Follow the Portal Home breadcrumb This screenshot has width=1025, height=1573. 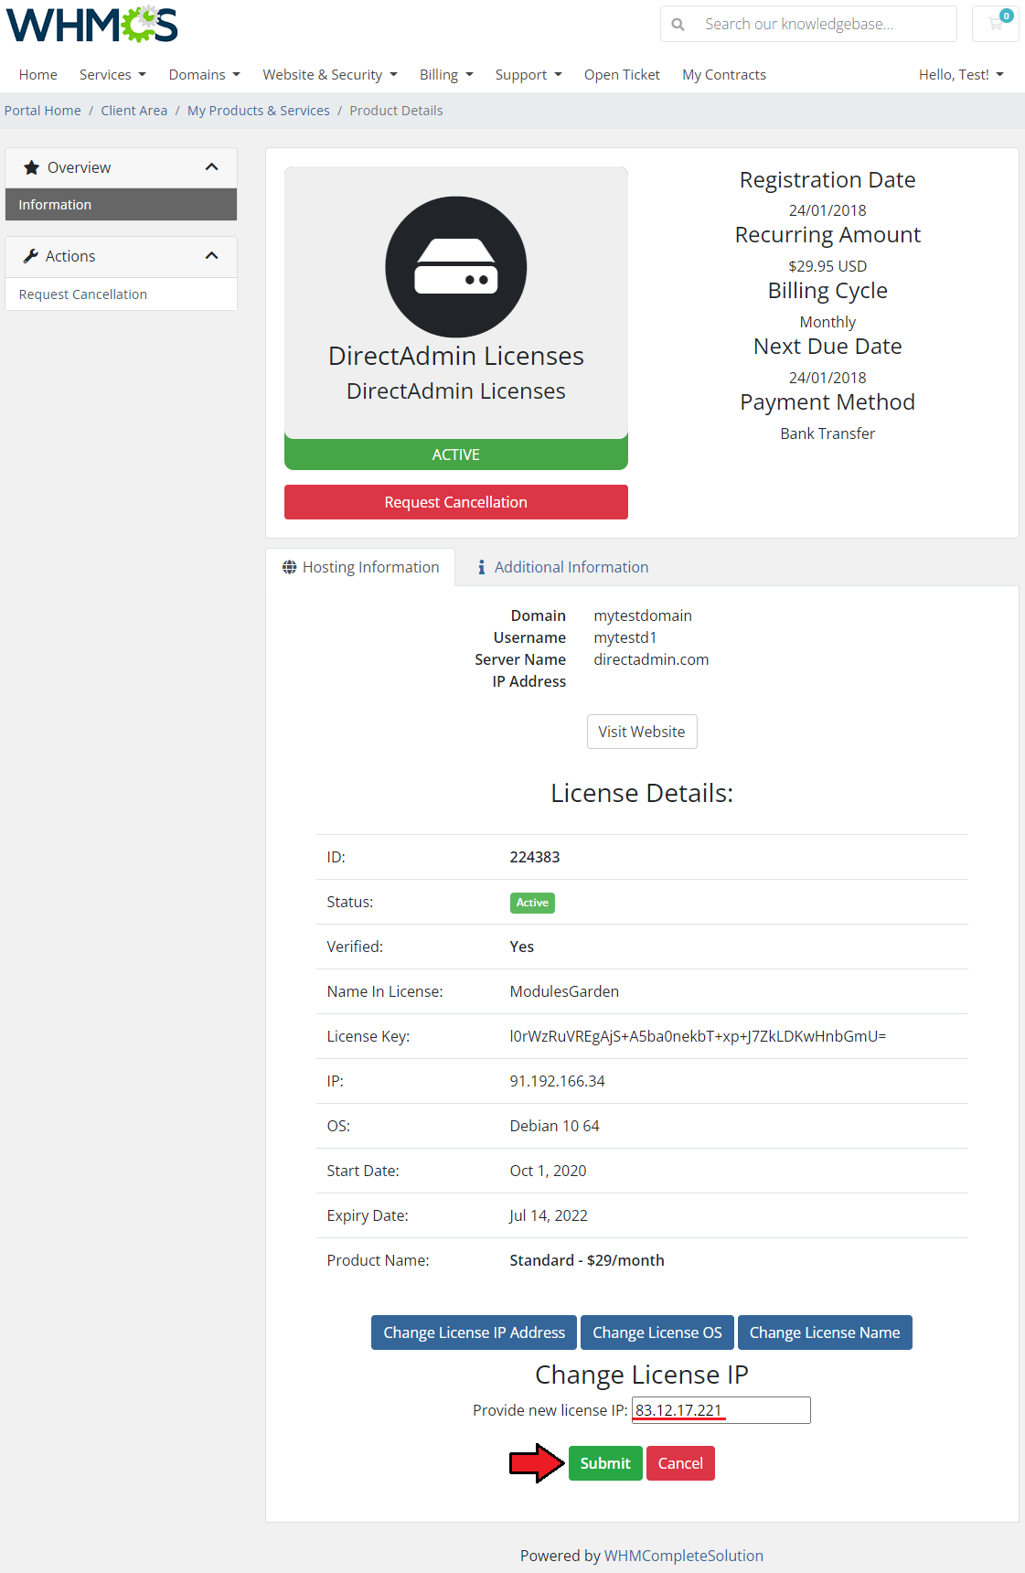point(43,111)
